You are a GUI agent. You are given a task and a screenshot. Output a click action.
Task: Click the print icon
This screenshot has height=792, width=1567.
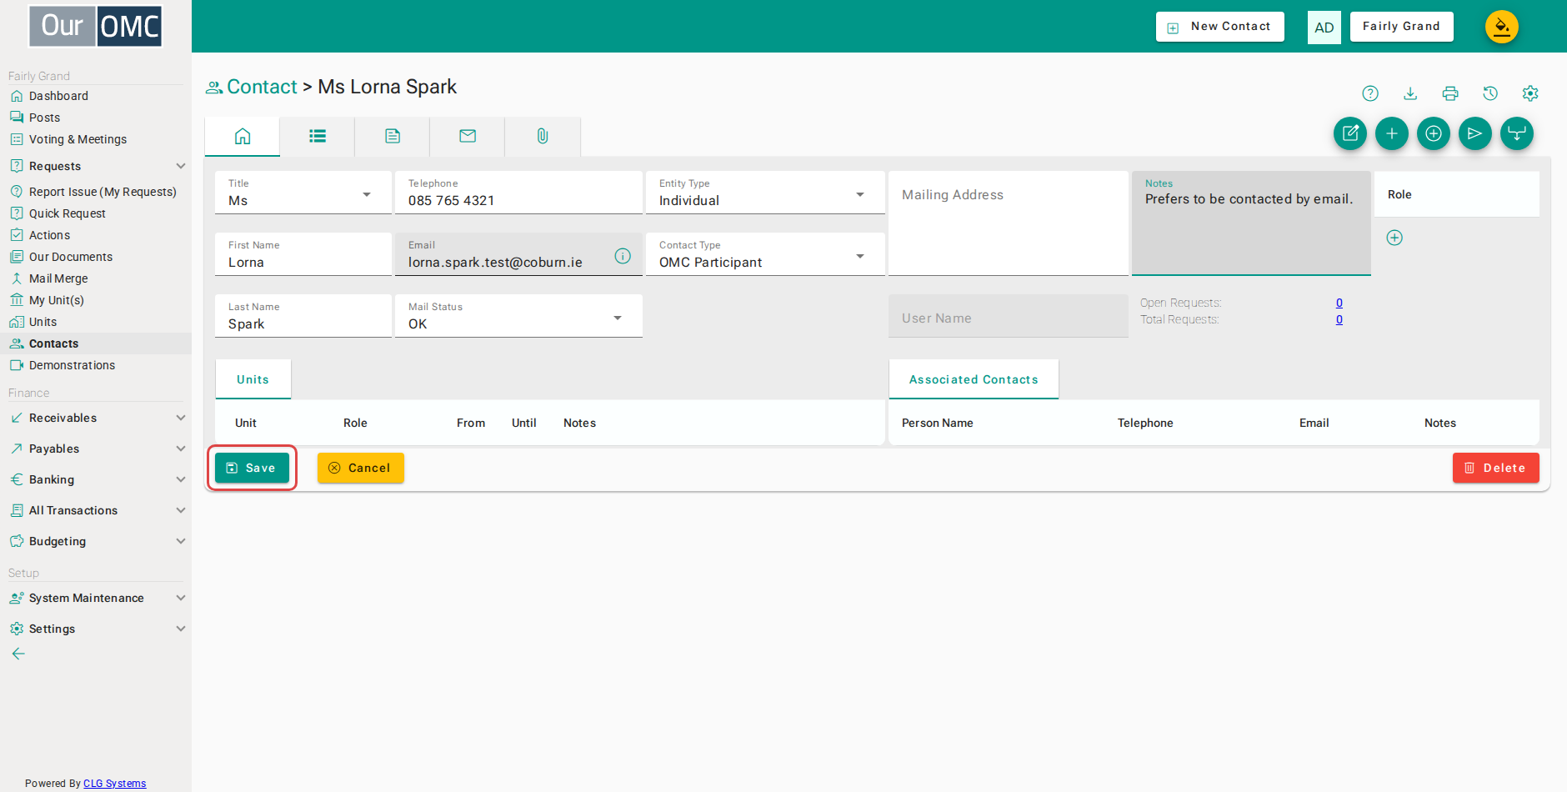(1450, 93)
